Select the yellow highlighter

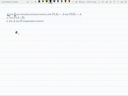(x=47, y=2)
